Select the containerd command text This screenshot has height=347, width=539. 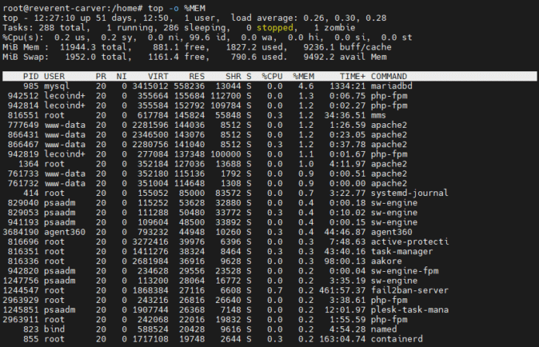(397, 339)
